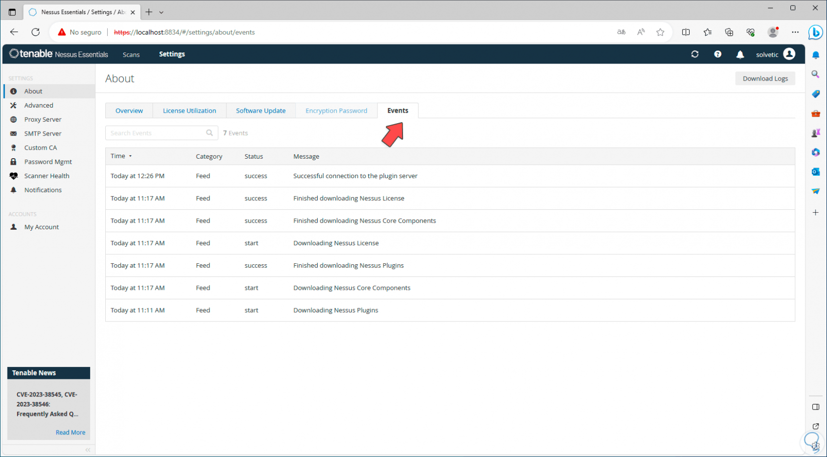
Task: Open the Bing Copilot sidebar icon
Action: 815,33
